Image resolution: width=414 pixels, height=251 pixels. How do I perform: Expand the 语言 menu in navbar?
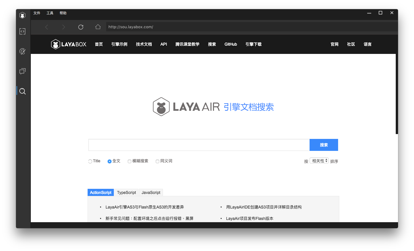point(367,44)
